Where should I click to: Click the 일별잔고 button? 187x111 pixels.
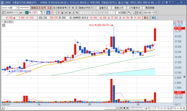pos(103,8)
